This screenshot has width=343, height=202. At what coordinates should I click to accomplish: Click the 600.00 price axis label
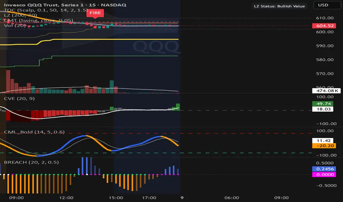(x=325, y=32)
